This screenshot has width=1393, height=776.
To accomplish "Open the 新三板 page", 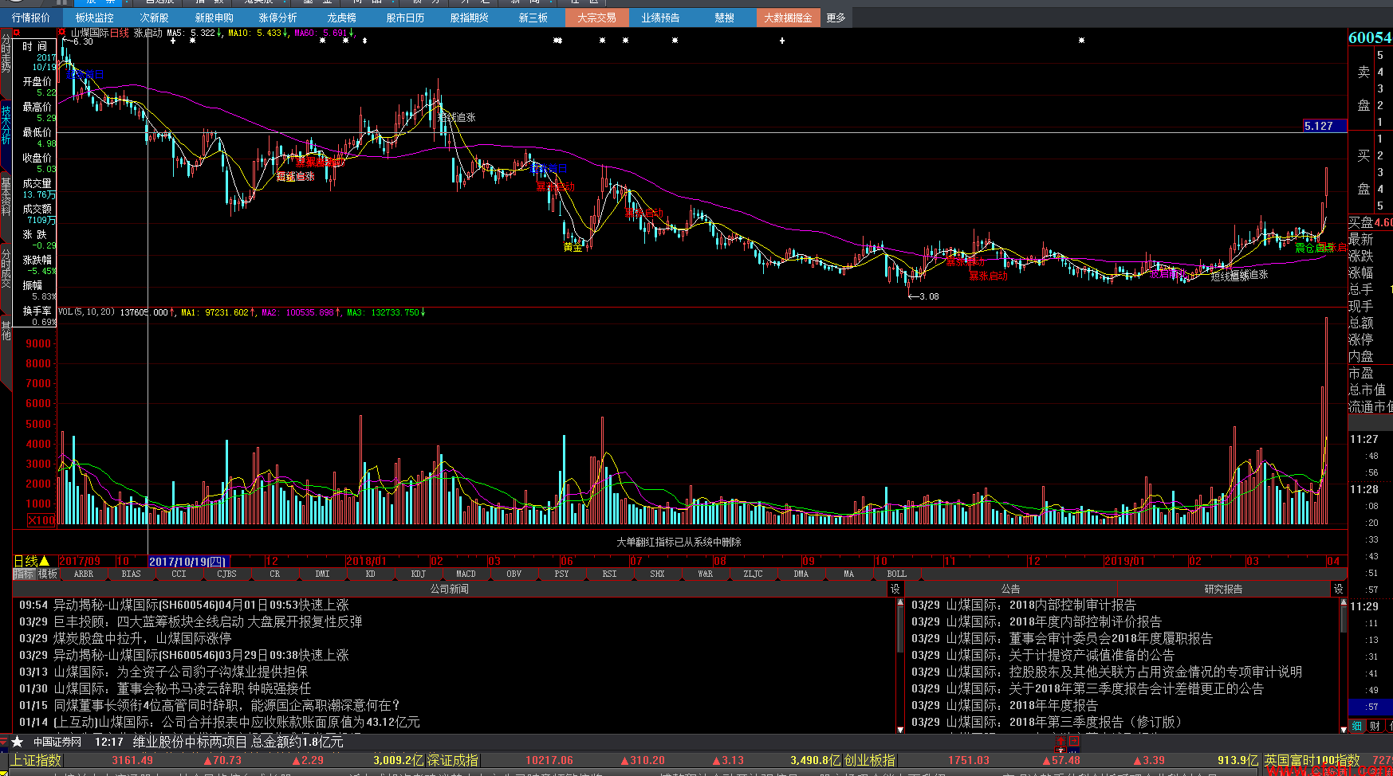I will 533,18.
